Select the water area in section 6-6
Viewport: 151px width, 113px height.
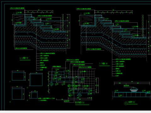20,19
